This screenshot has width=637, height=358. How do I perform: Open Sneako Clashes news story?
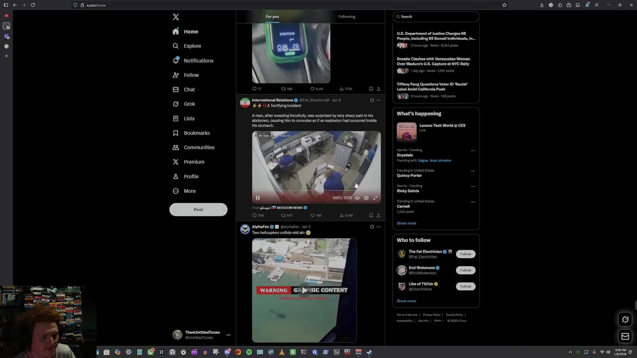click(x=436, y=65)
